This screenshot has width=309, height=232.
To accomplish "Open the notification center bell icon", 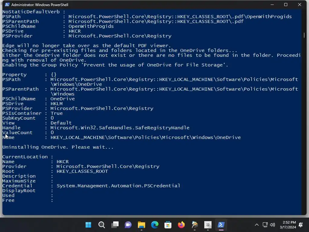I will click(x=301, y=225).
